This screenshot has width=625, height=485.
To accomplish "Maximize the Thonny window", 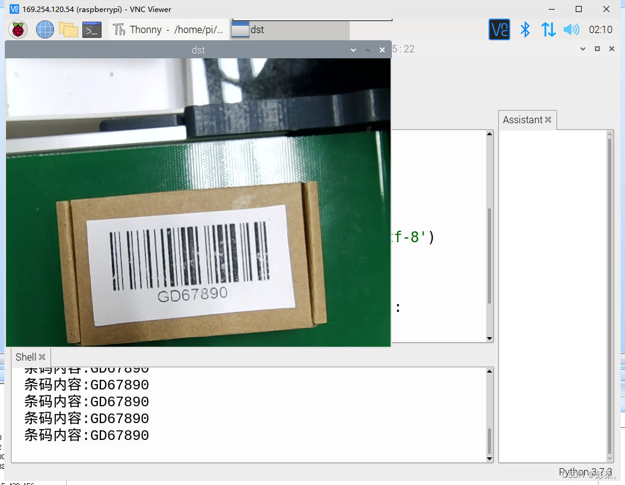I will pos(597,49).
